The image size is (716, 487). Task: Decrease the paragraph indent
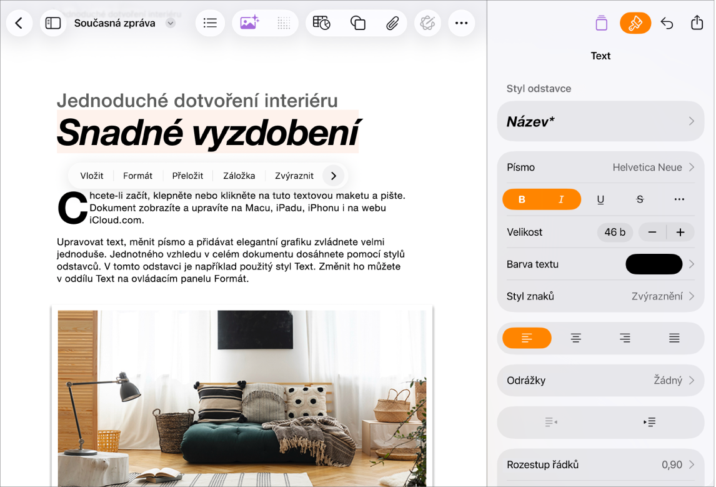[551, 422]
